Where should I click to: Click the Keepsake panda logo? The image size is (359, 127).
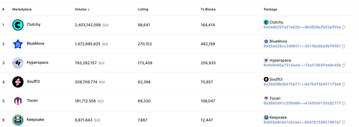click(x=18, y=120)
